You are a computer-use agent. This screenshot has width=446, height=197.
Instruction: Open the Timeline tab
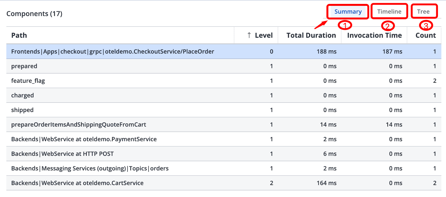coord(389,12)
